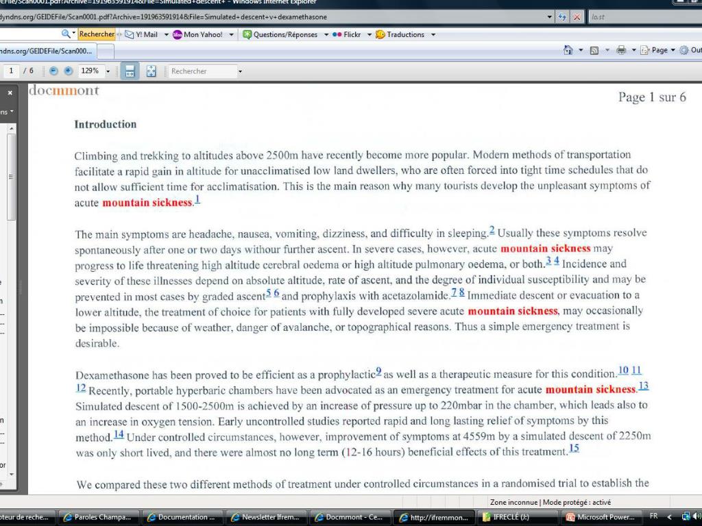
Task: Click the PDF zoom out minus icon
Action: point(53,71)
